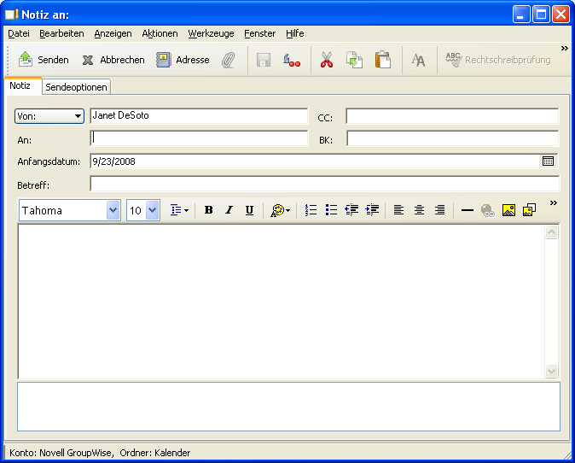Click the background image icon

pyautogui.click(x=529, y=210)
